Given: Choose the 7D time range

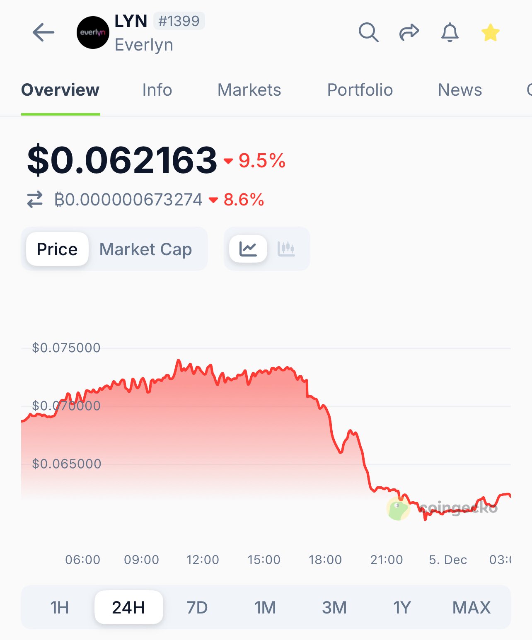Looking at the screenshot, I should pos(197,607).
